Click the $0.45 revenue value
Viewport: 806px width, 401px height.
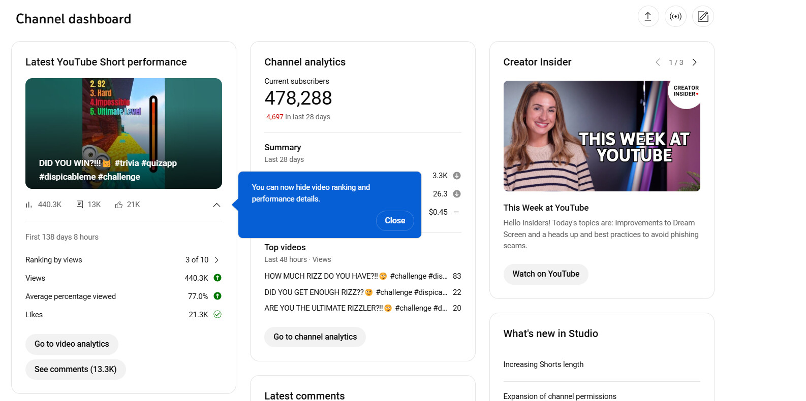click(438, 212)
